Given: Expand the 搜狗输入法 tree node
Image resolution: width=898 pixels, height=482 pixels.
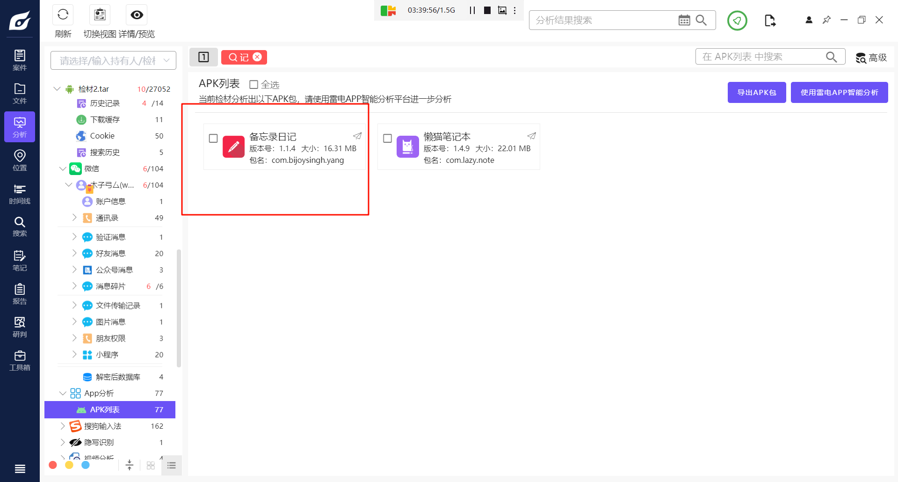Looking at the screenshot, I should (63, 426).
